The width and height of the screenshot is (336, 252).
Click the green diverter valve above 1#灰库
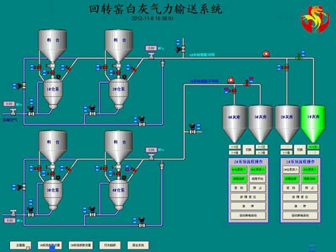pyautogui.click(x=298, y=57)
